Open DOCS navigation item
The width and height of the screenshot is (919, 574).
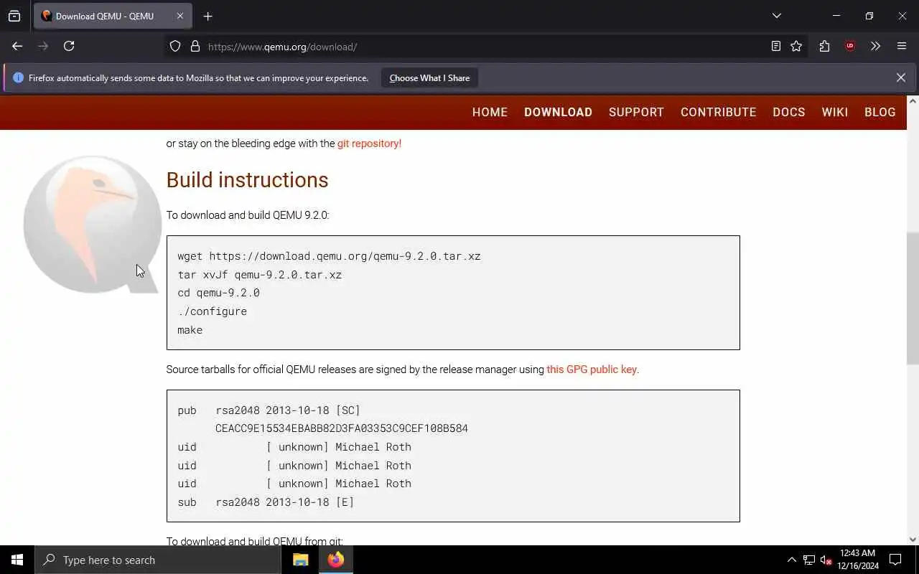(788, 112)
